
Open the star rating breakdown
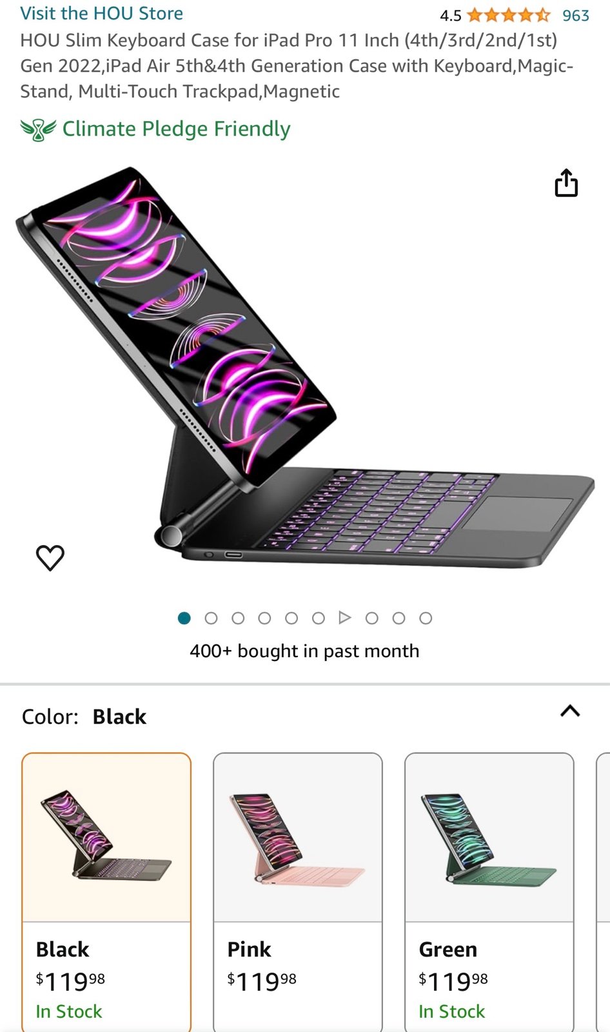point(508,15)
